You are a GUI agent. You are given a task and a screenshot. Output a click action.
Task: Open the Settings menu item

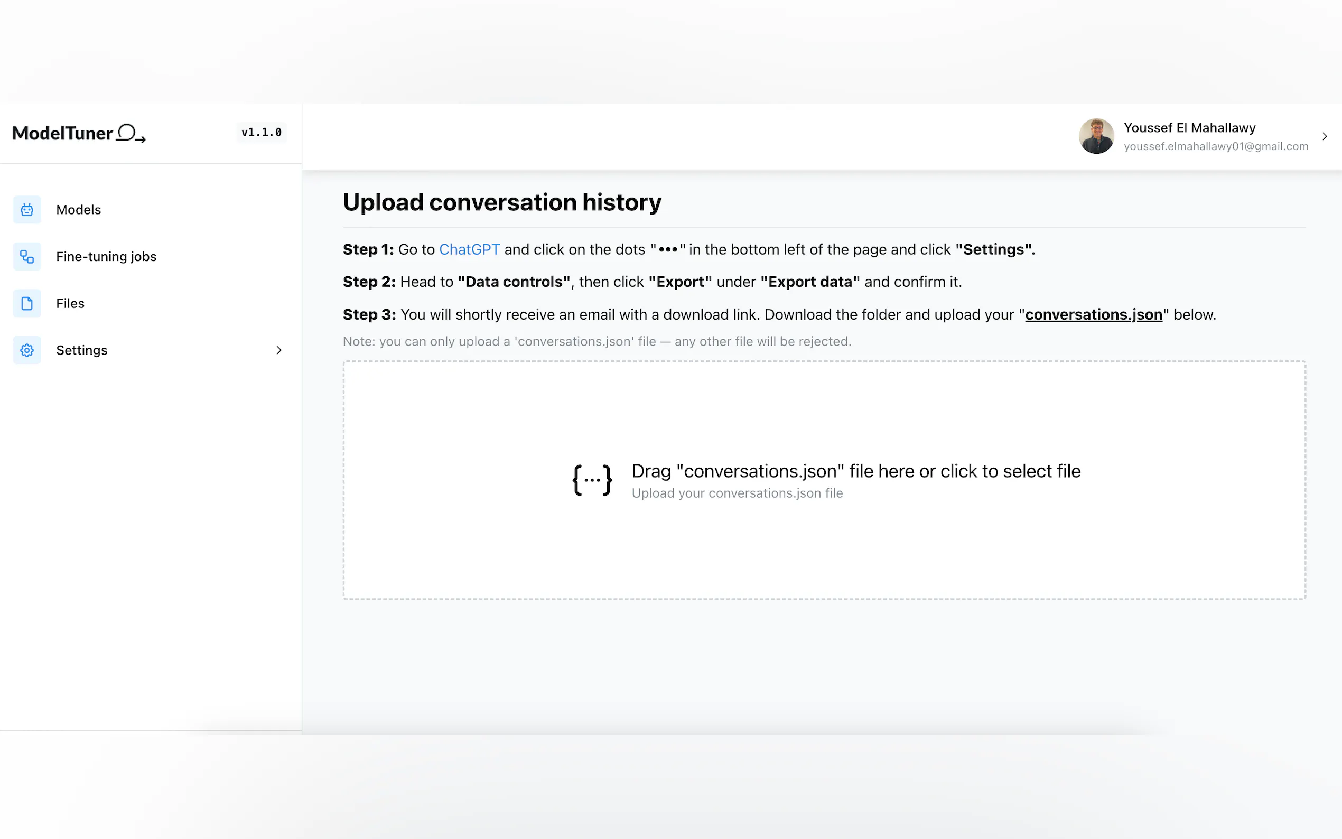tap(81, 350)
